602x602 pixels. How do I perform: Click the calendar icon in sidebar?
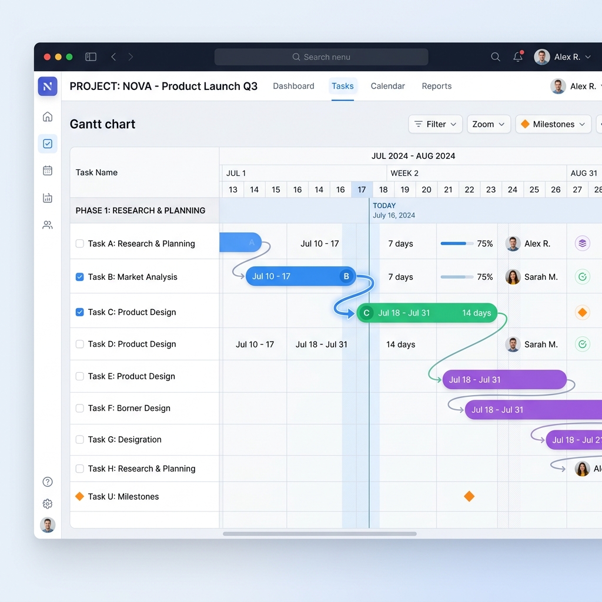48,170
